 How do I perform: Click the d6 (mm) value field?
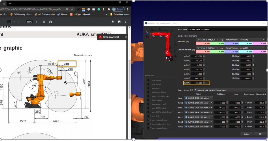[197, 83]
